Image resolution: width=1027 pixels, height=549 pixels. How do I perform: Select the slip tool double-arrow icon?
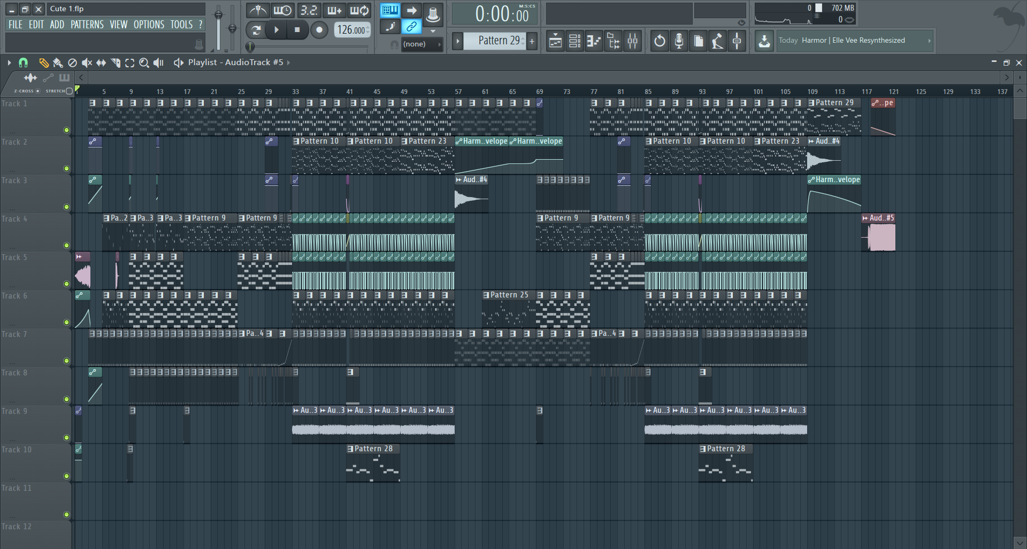[101, 62]
